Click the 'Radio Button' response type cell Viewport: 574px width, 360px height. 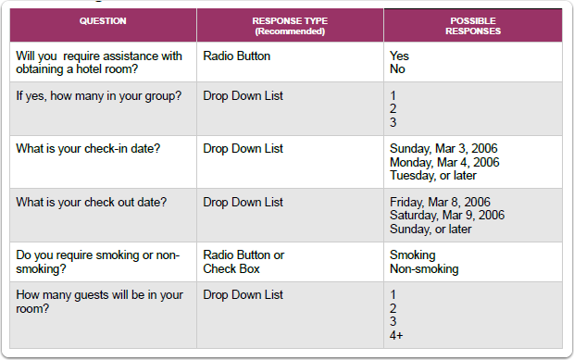pos(236,56)
